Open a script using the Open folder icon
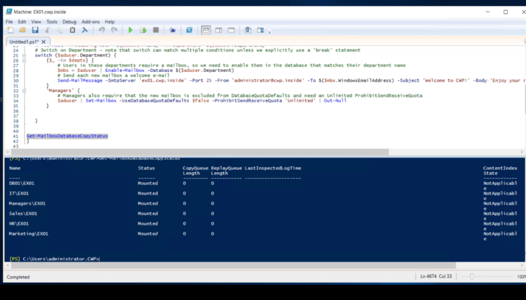The height and width of the screenshot is (300, 526). 23,30
